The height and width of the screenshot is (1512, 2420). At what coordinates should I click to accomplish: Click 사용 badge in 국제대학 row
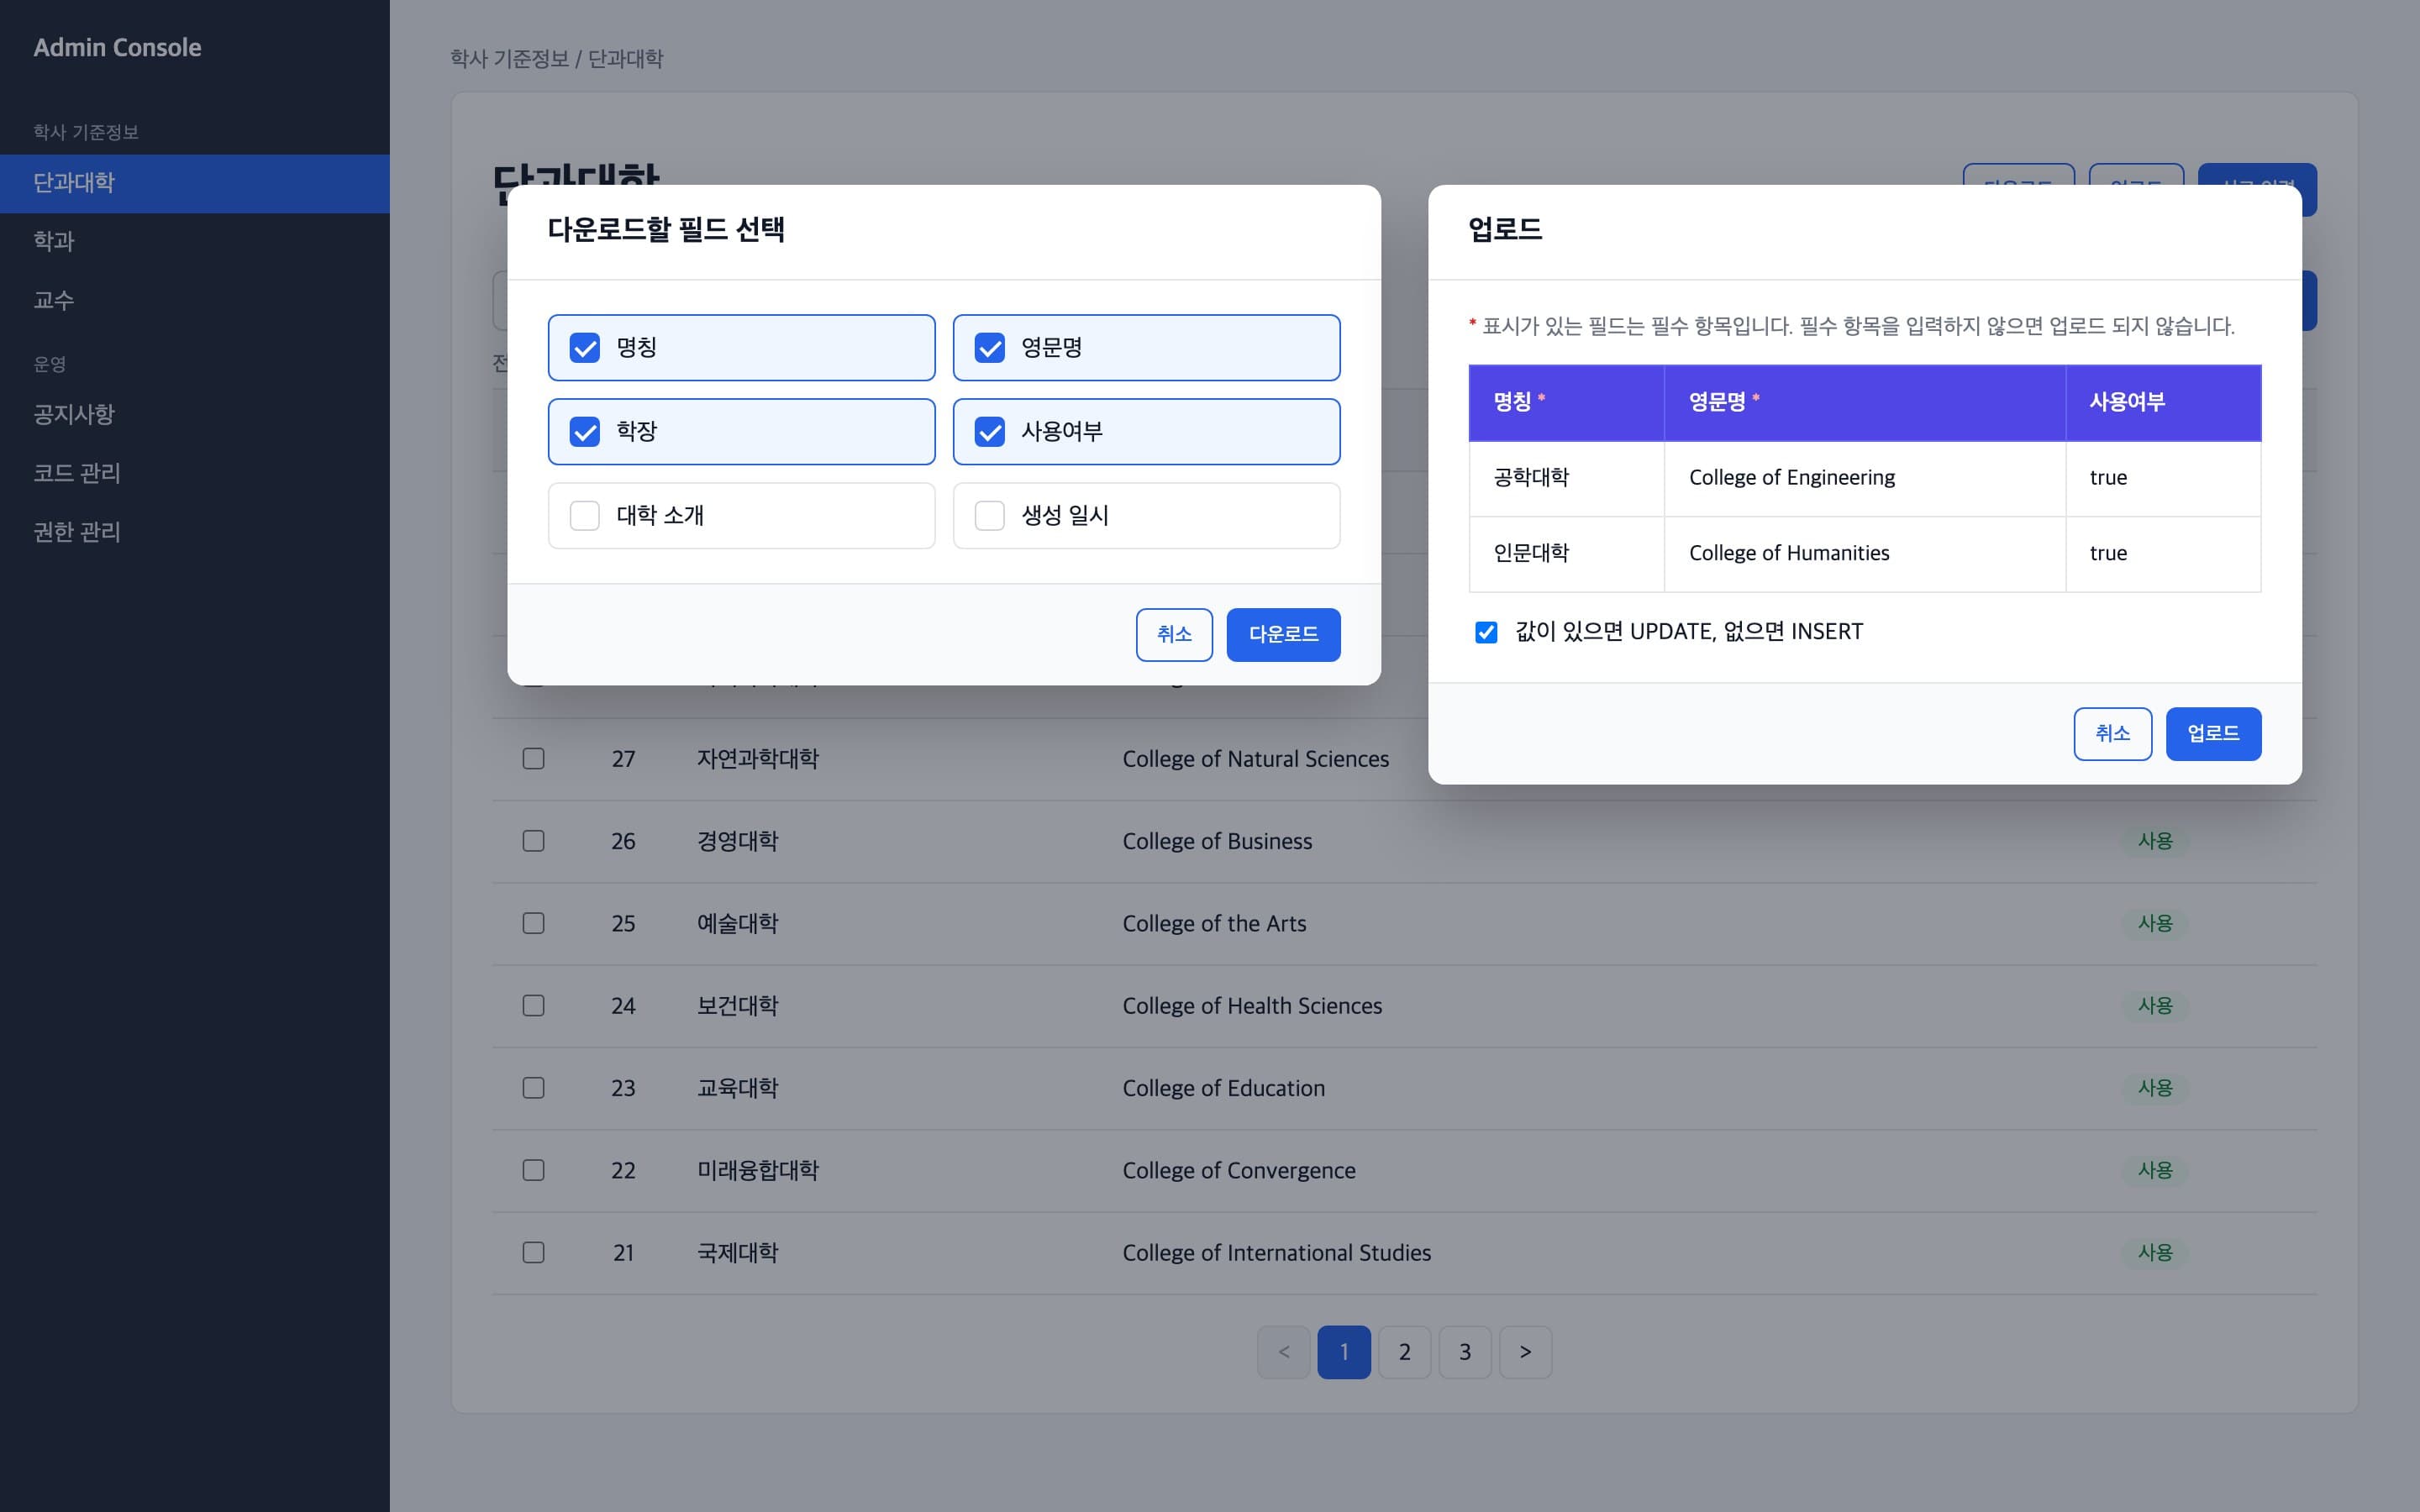click(2155, 1252)
